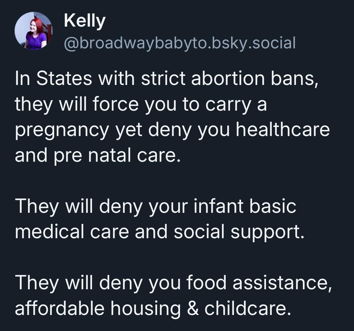
Task: Click the @broadwaybabyto.bsky.social handle
Action: 179,43
